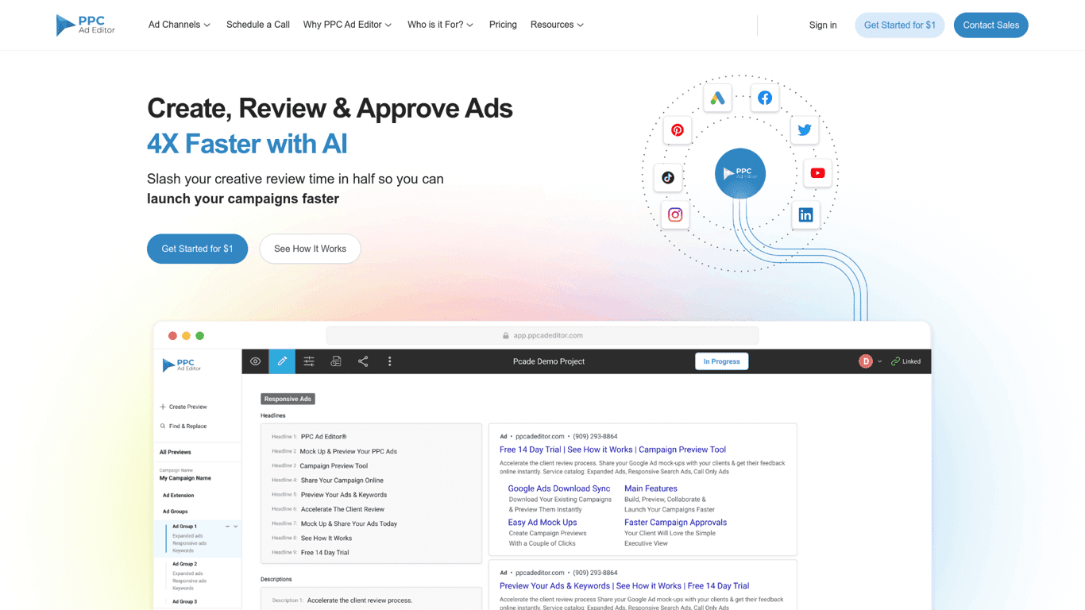Click the Contact Sales button
1085x610 pixels.
point(990,25)
